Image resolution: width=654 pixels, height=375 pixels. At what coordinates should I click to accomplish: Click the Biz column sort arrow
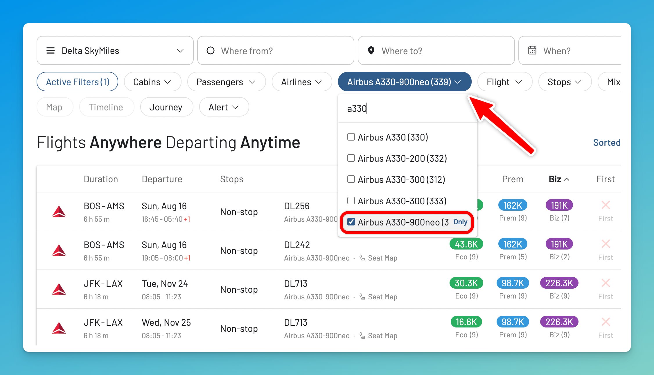[567, 179]
